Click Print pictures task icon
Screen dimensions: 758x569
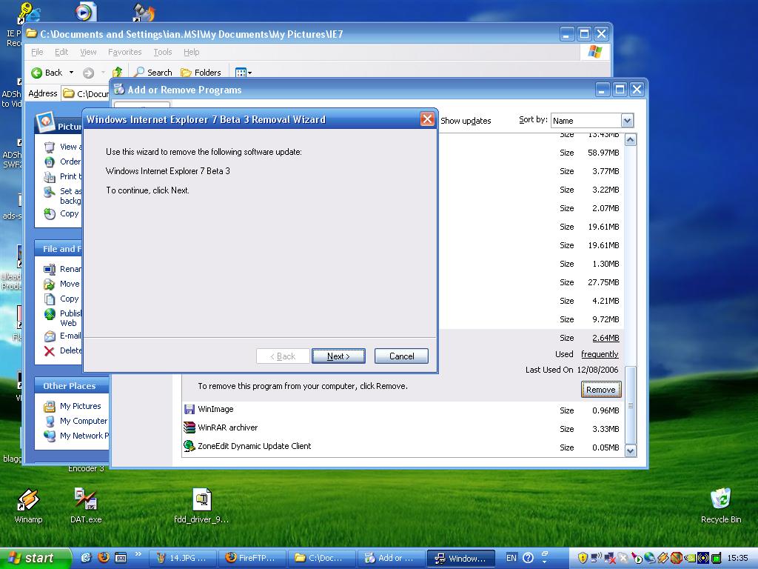coord(50,176)
